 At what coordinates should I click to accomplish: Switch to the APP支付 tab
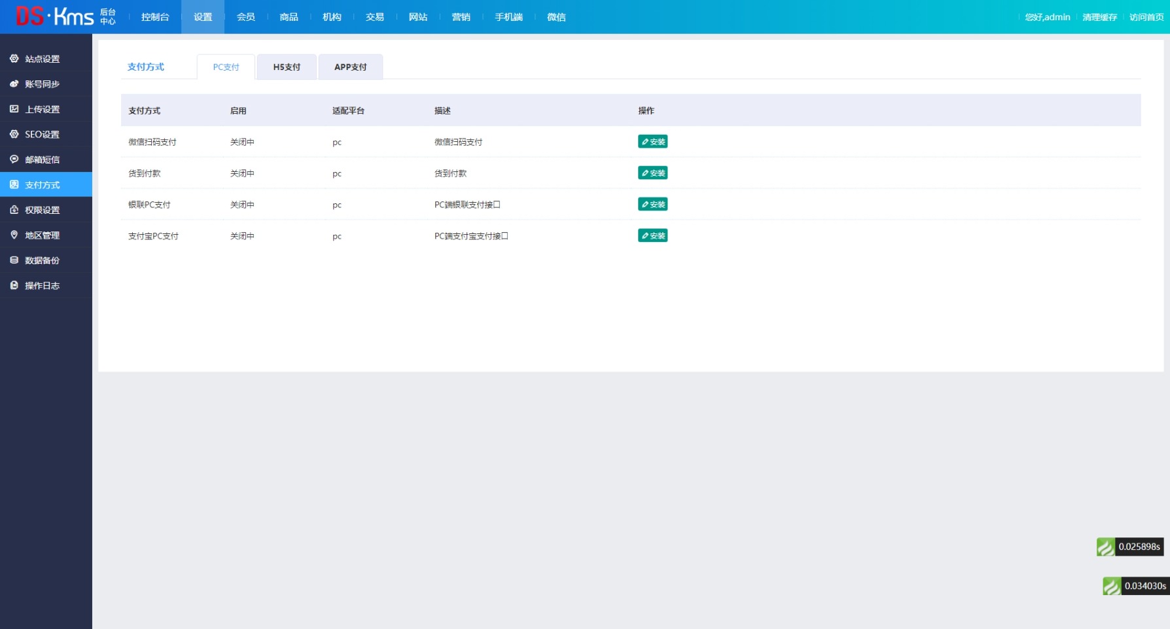click(x=351, y=67)
